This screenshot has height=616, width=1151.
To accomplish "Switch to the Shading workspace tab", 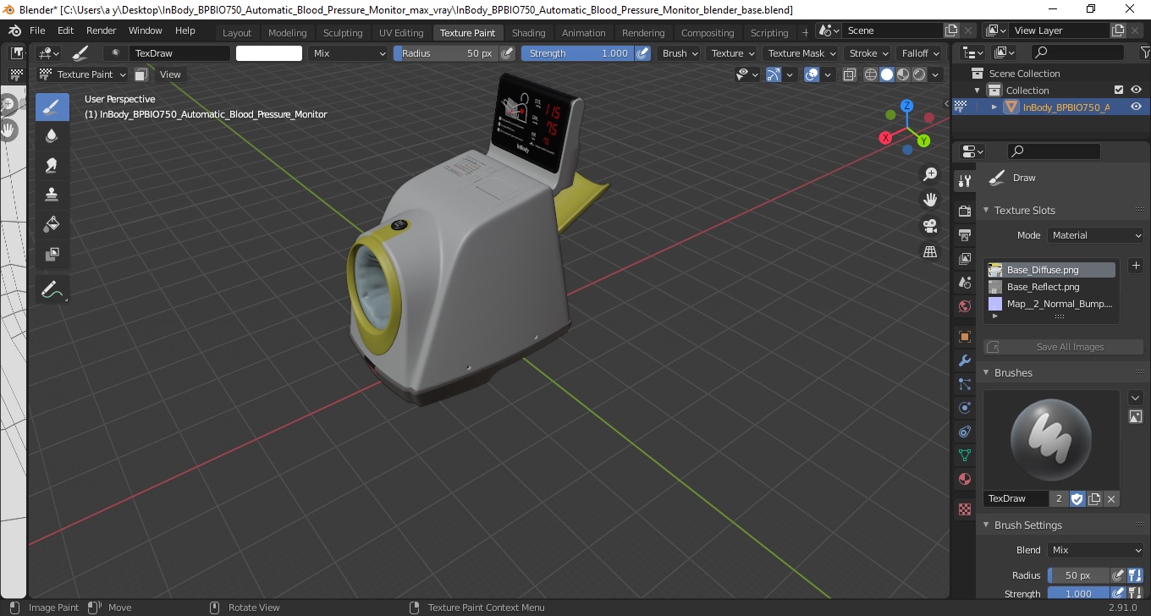I will (528, 33).
